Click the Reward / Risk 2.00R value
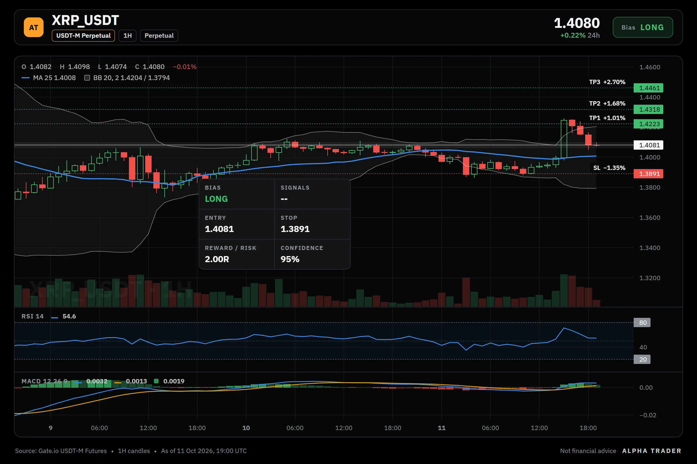 point(217,259)
